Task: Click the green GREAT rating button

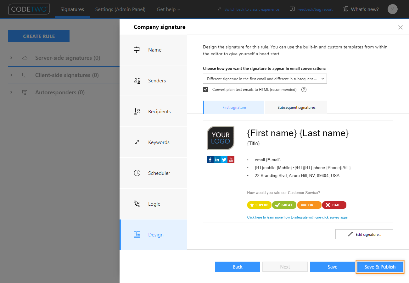Action: (x=284, y=205)
